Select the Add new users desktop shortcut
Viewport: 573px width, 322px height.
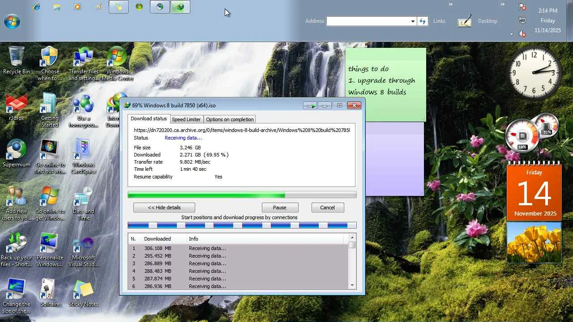pyautogui.click(x=17, y=203)
